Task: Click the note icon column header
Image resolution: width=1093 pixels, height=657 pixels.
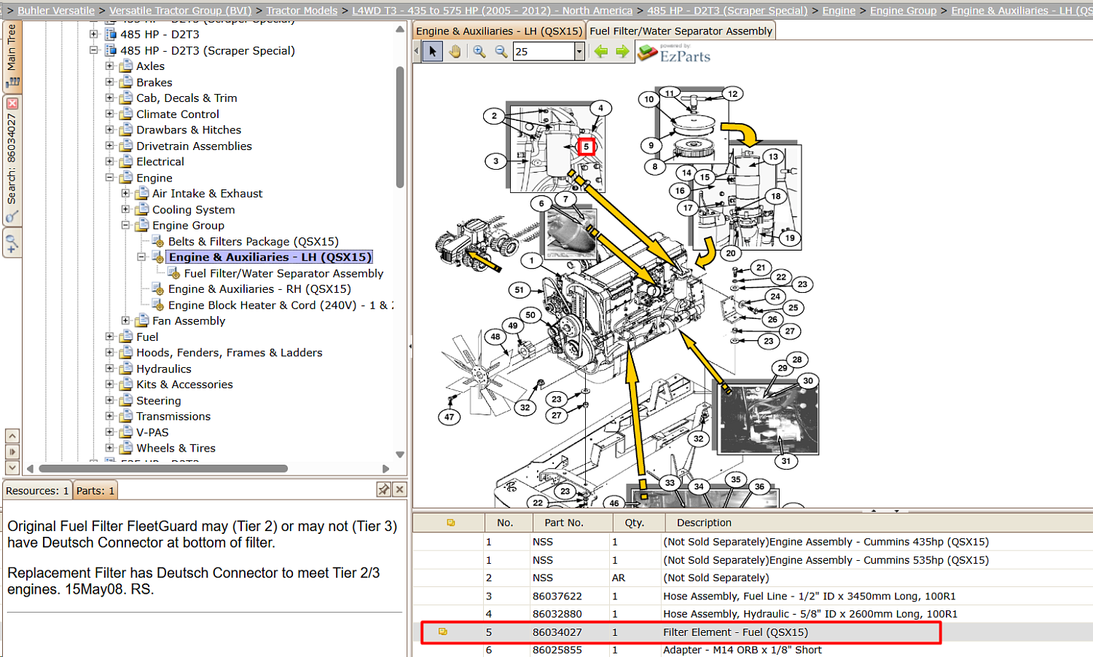Action: tap(450, 522)
